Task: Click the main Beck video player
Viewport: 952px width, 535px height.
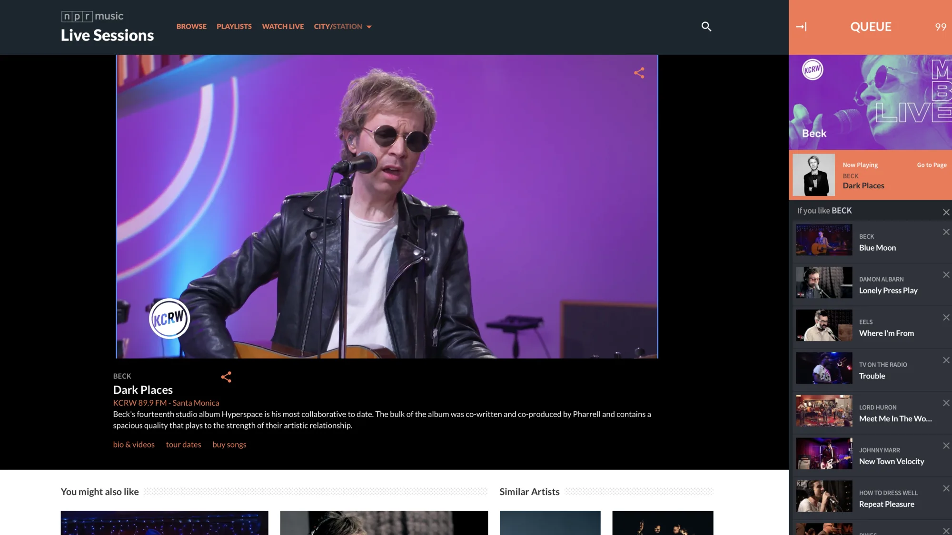Action: coord(387,206)
